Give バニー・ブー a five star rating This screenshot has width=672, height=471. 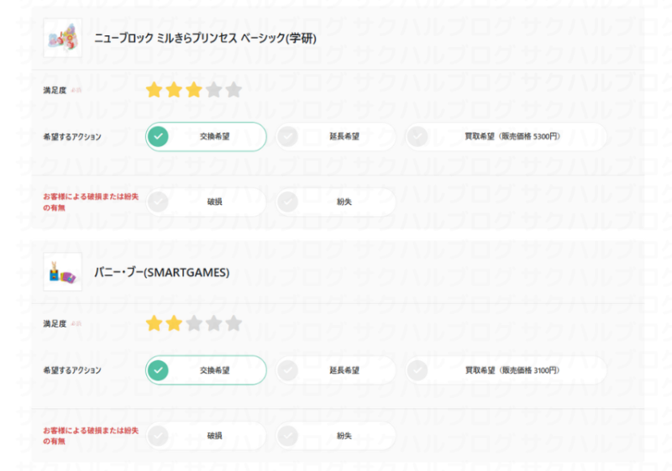234,323
